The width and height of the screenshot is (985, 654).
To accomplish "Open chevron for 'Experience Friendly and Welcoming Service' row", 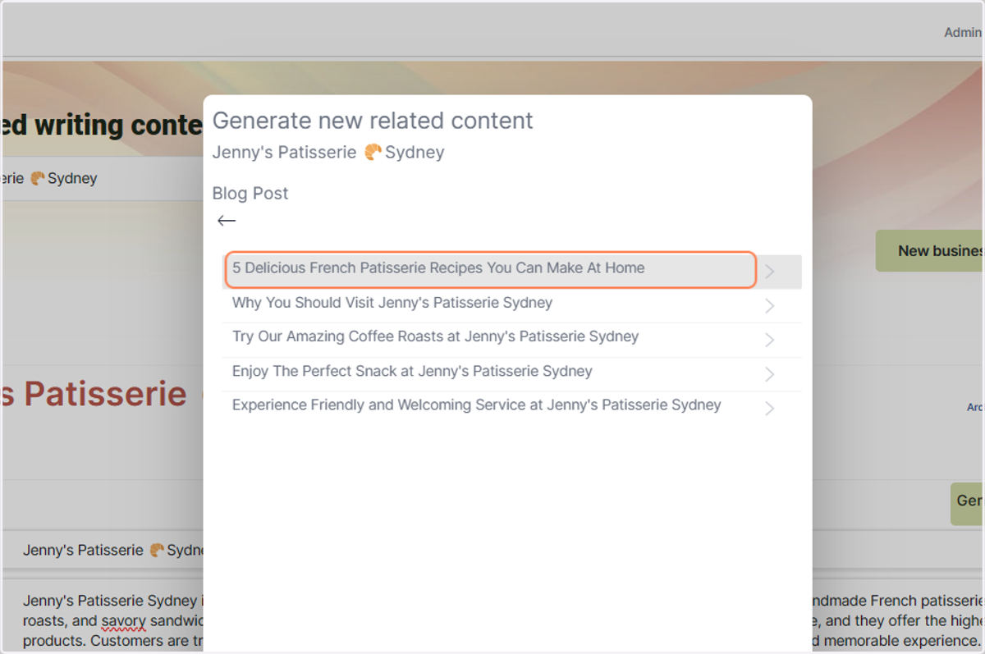I will (769, 409).
